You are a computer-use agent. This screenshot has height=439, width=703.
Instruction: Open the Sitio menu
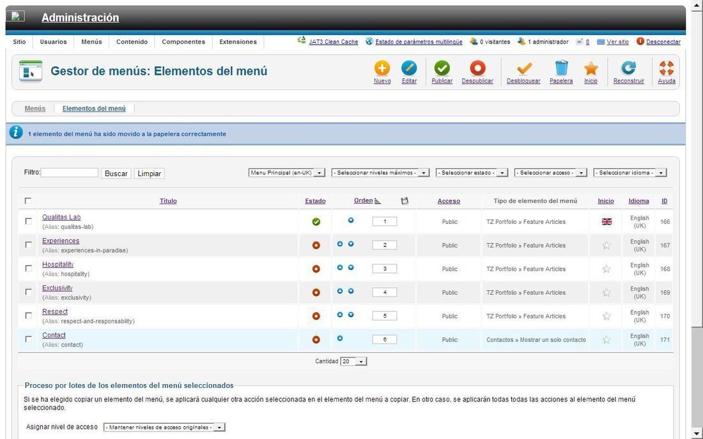pyautogui.click(x=19, y=41)
